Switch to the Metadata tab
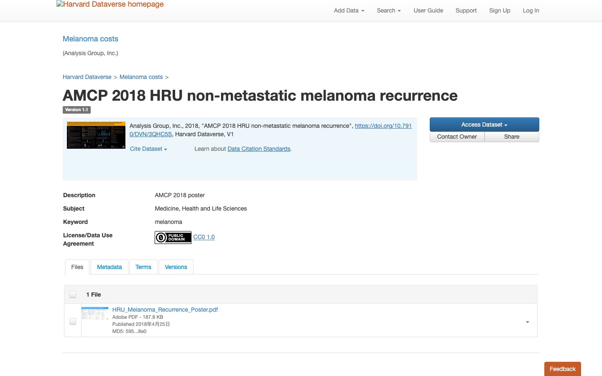The width and height of the screenshot is (602, 376). [110, 267]
